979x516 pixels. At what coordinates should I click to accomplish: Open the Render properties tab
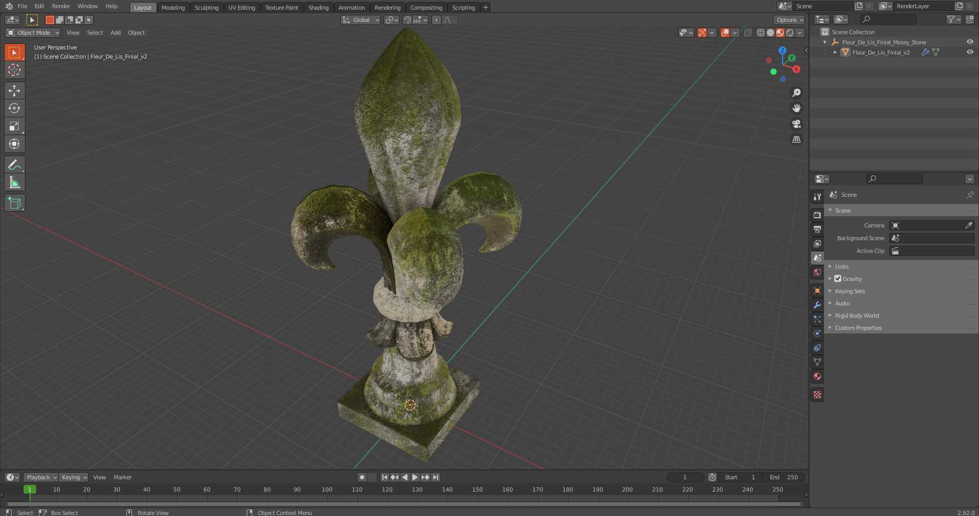click(x=817, y=215)
